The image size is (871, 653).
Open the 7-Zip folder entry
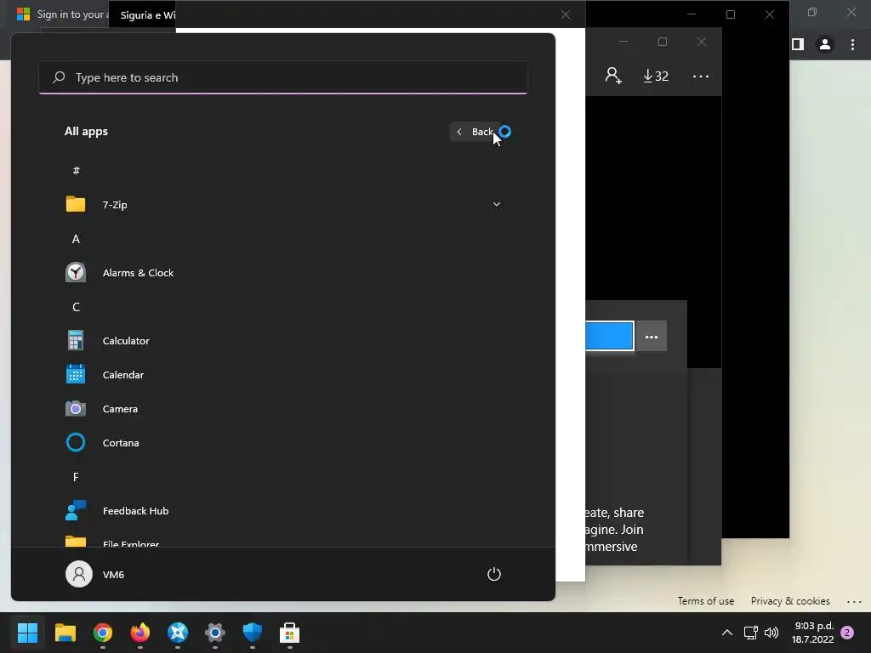pos(282,204)
